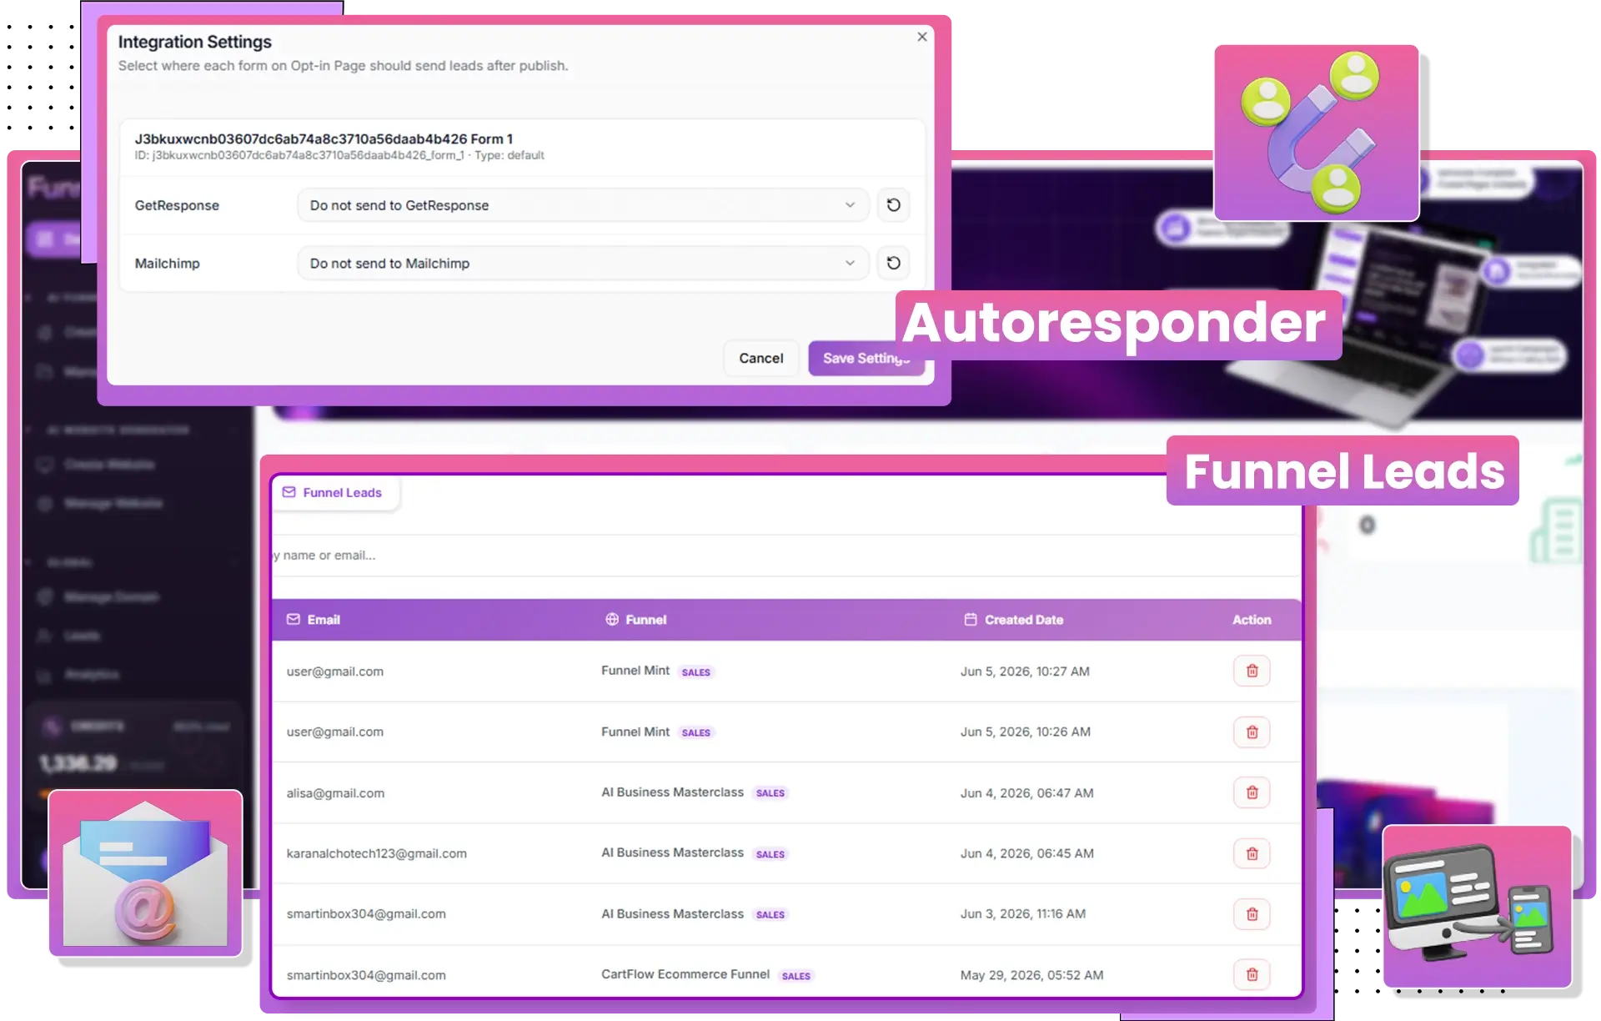The image size is (1601, 1021).
Task: Cancel the integration settings changes
Action: (760, 358)
